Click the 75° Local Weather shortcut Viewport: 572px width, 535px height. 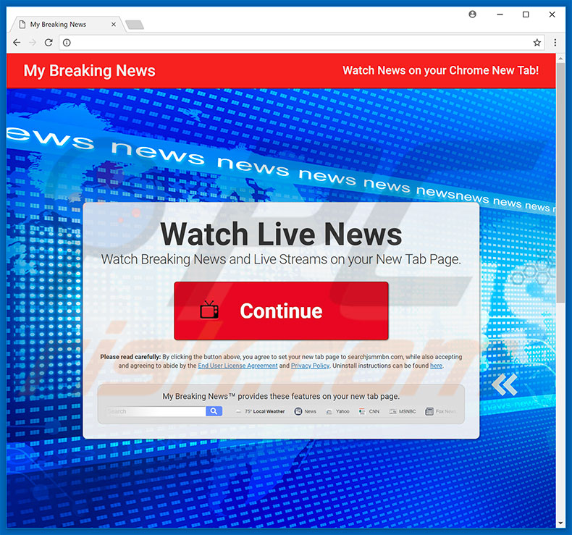261,411
